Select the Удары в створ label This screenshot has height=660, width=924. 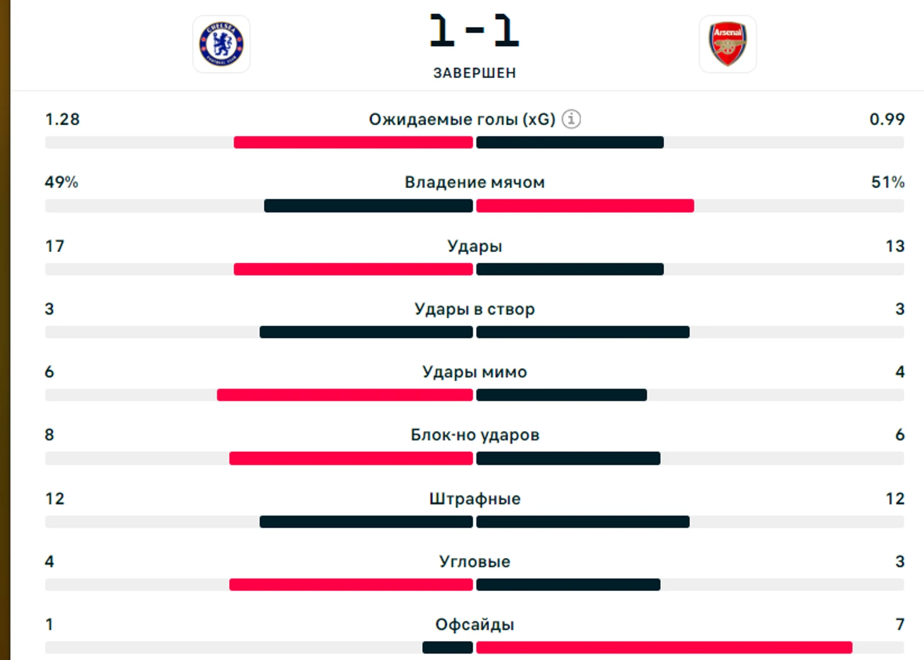475,309
